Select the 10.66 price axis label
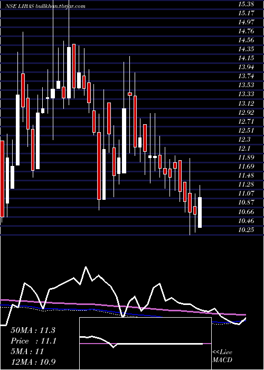 (246, 211)
